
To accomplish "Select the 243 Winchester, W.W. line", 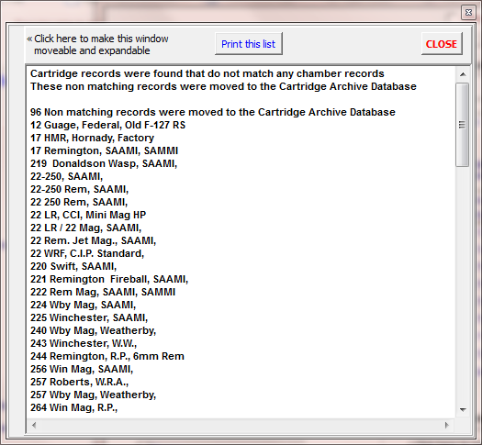I will click(x=84, y=343).
